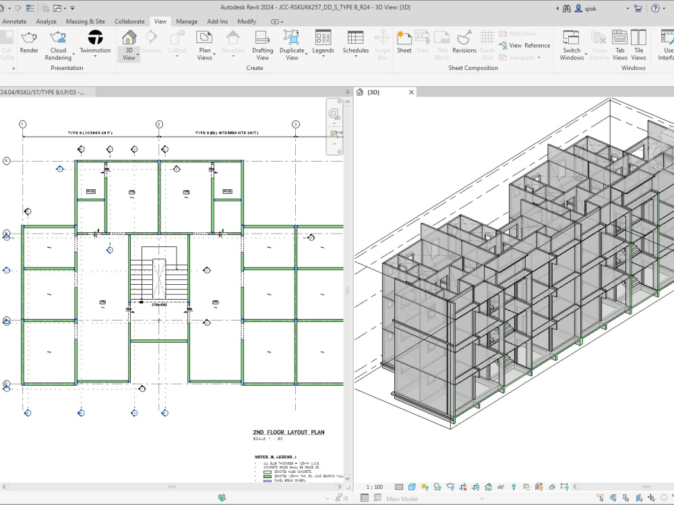
Task: Open the Revisions tool
Action: [x=464, y=42]
